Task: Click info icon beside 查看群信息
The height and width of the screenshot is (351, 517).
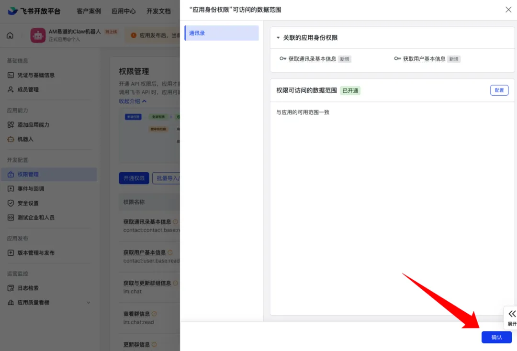Action: click(154, 314)
